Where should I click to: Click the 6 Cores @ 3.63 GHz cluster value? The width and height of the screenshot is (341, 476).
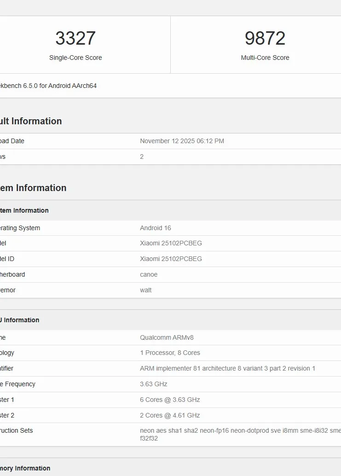click(170, 400)
